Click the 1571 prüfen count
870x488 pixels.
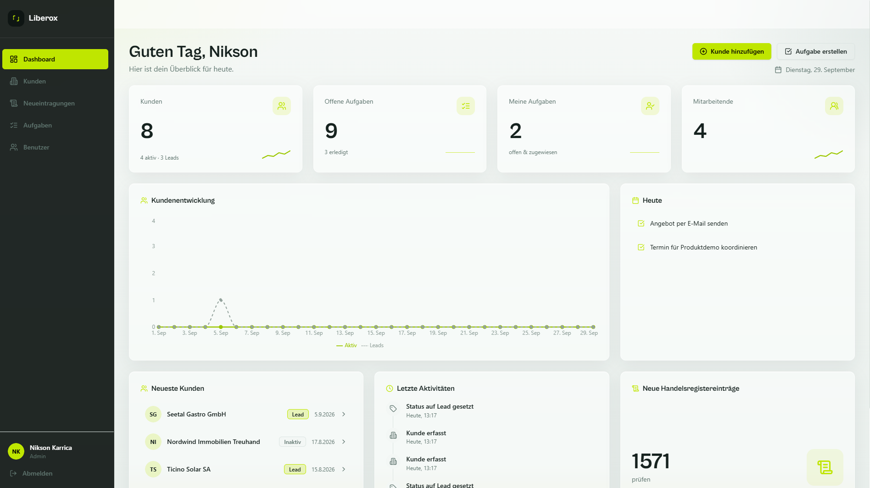click(x=650, y=461)
